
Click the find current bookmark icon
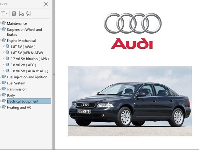[29, 13]
